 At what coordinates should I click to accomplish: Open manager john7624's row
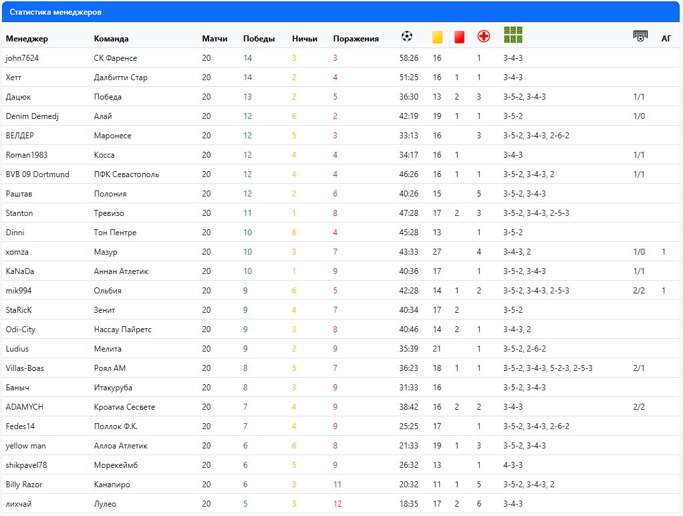tap(22, 58)
